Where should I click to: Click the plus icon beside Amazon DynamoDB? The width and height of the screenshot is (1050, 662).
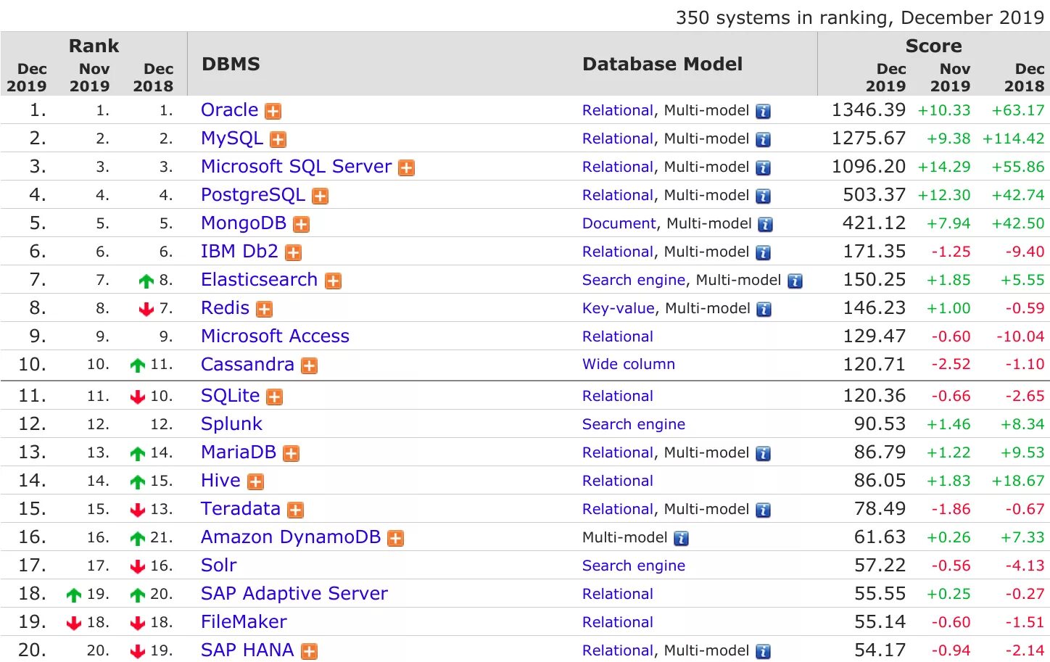click(396, 539)
